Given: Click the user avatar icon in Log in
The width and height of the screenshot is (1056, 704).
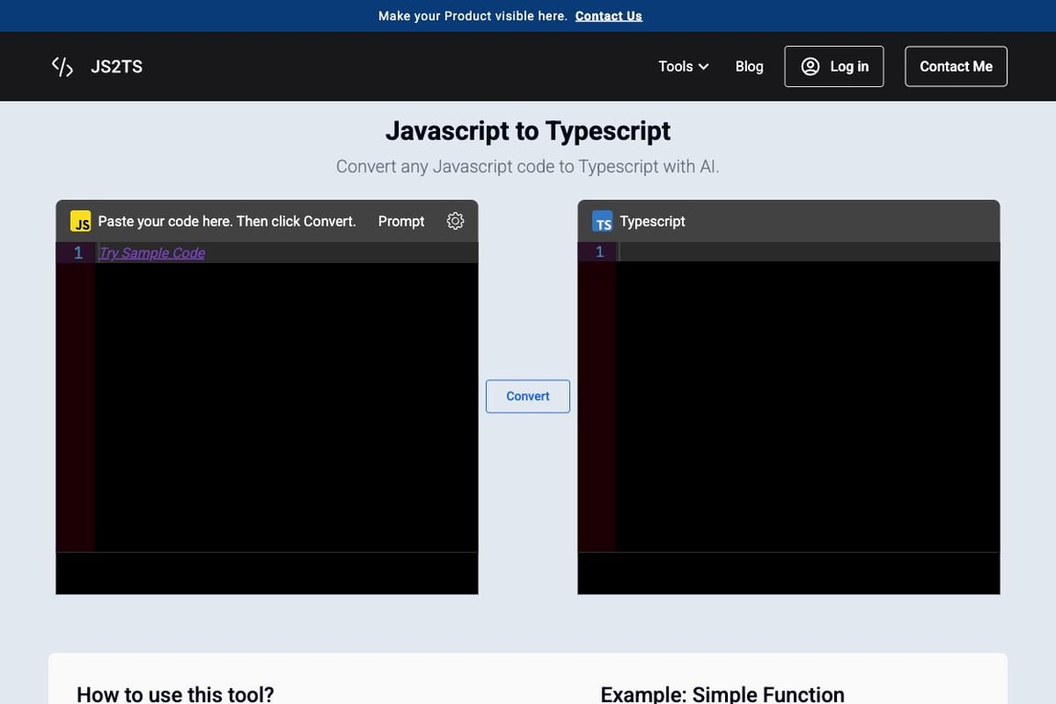Looking at the screenshot, I should coord(810,66).
